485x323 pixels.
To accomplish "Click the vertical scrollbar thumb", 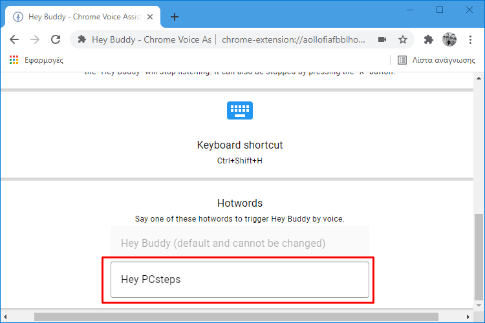I will coord(479,257).
